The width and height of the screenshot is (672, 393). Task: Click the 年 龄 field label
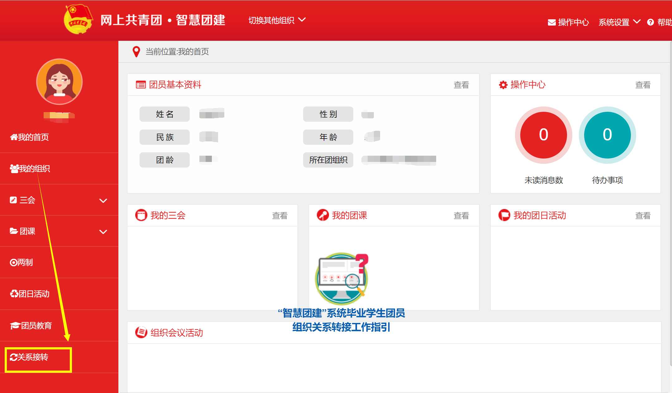click(328, 137)
